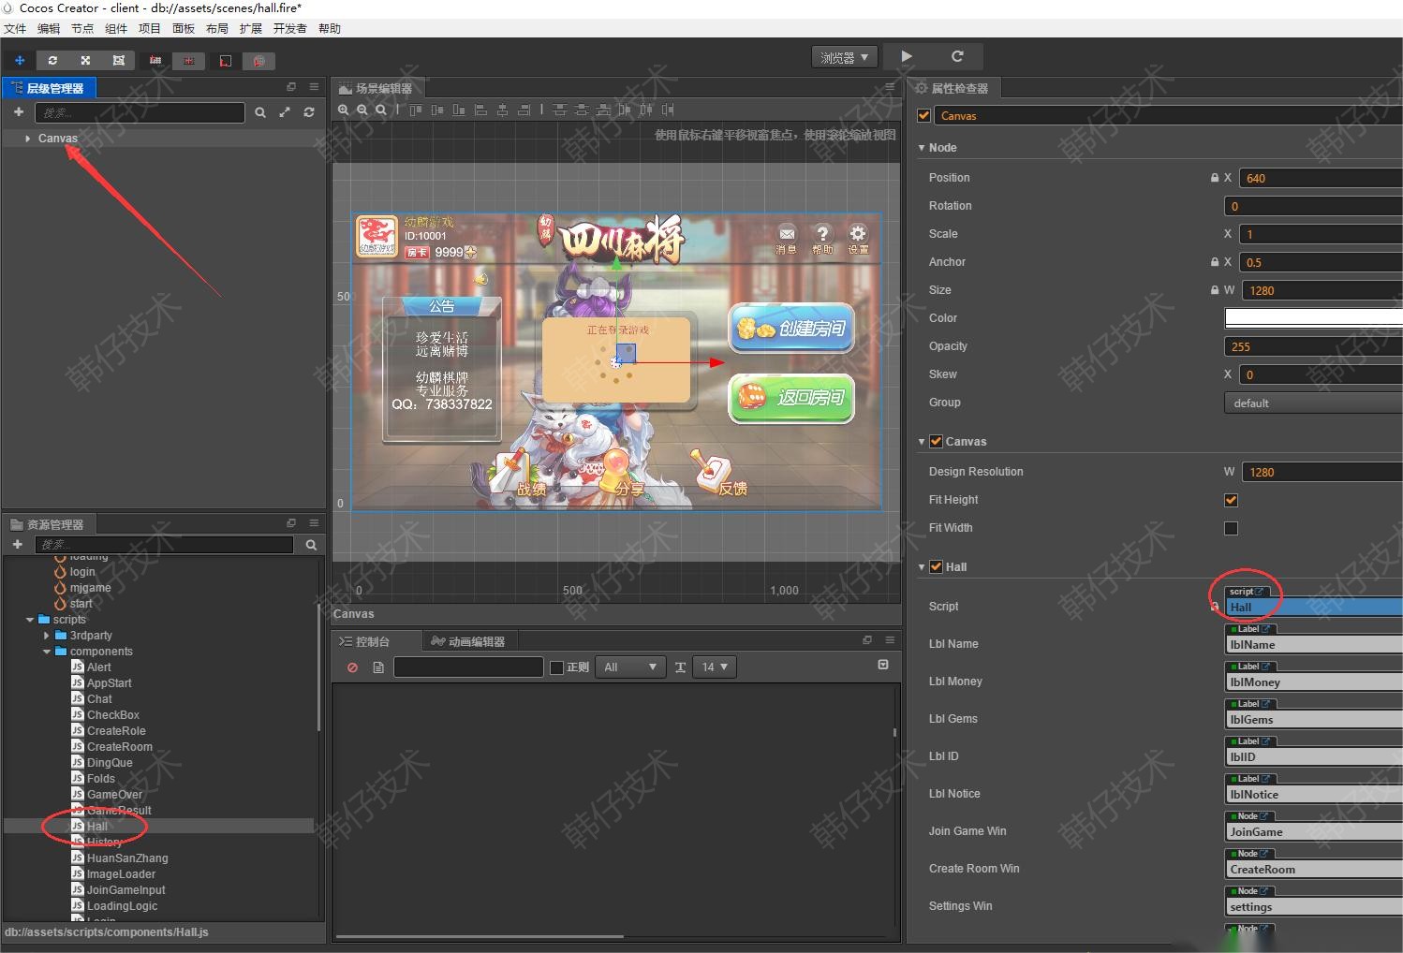Screen dimensions: 1403x953
Task: Open the hierarchy panel menu icon
Action: [x=314, y=87]
